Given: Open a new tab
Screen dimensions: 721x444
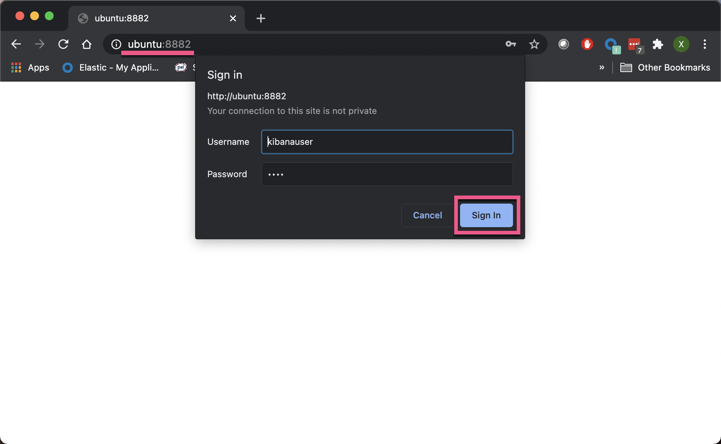Looking at the screenshot, I should click(x=261, y=18).
